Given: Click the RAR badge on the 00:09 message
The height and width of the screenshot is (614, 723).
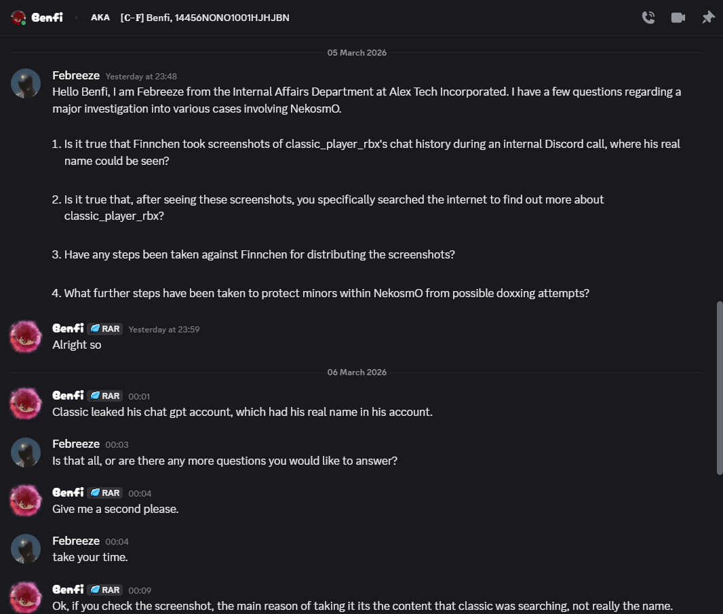Looking at the screenshot, I should [x=105, y=590].
